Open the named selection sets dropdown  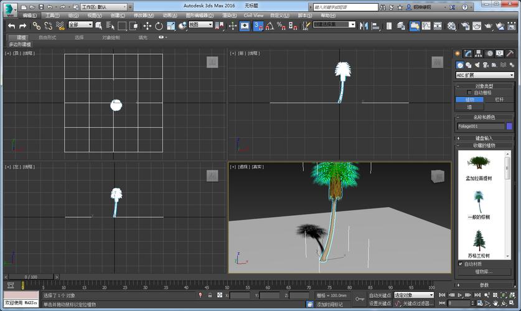[334, 24]
